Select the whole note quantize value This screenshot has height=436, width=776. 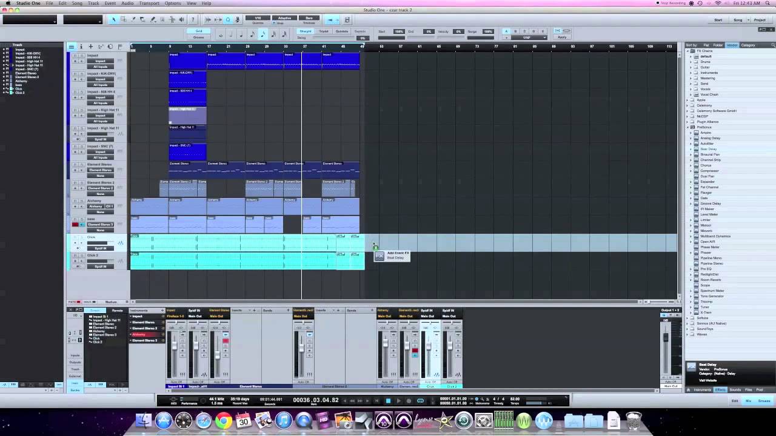(x=221, y=35)
